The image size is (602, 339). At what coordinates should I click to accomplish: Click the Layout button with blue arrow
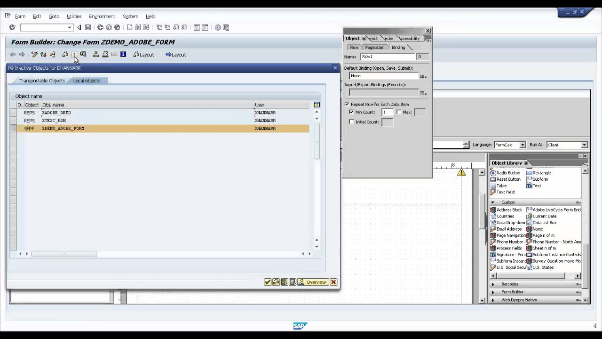click(x=175, y=55)
